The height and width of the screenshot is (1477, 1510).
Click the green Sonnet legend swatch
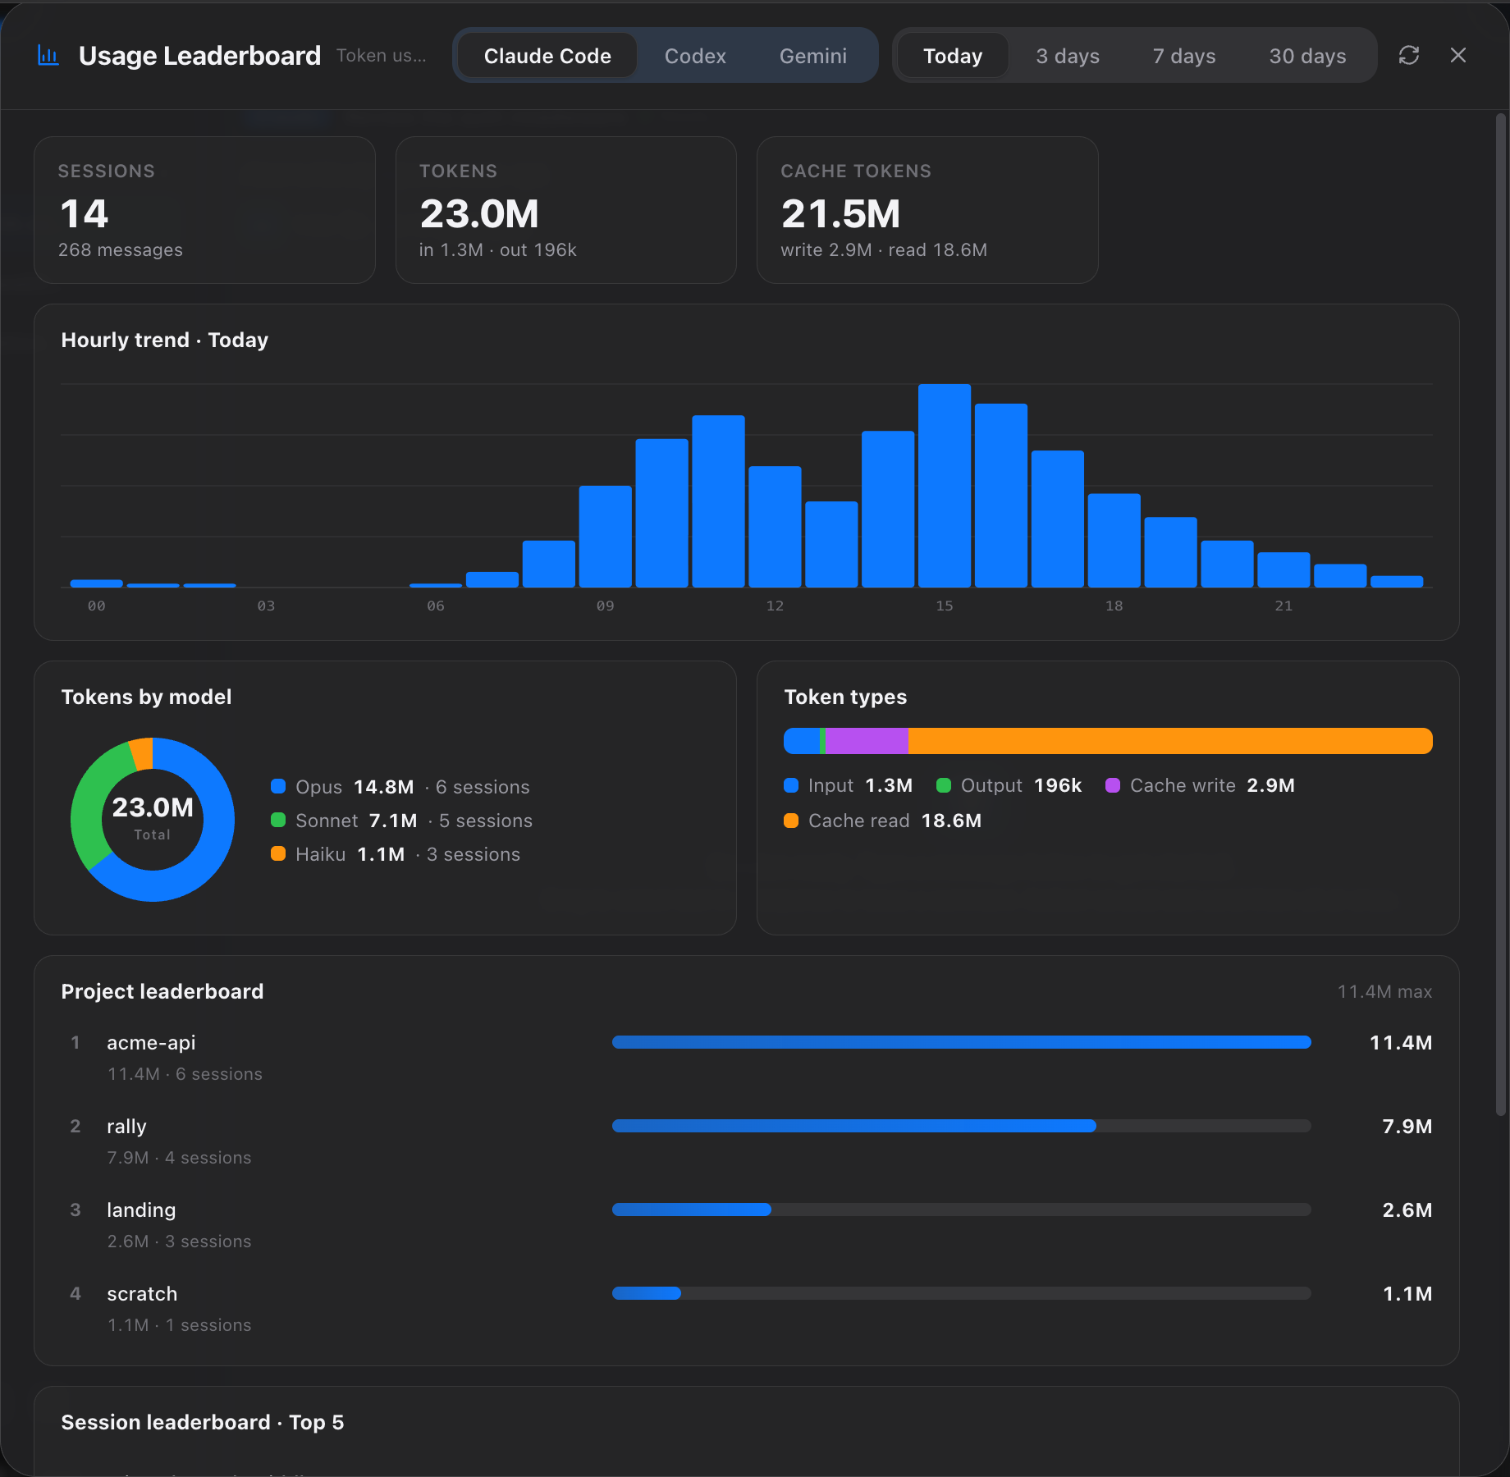pyautogui.click(x=278, y=820)
